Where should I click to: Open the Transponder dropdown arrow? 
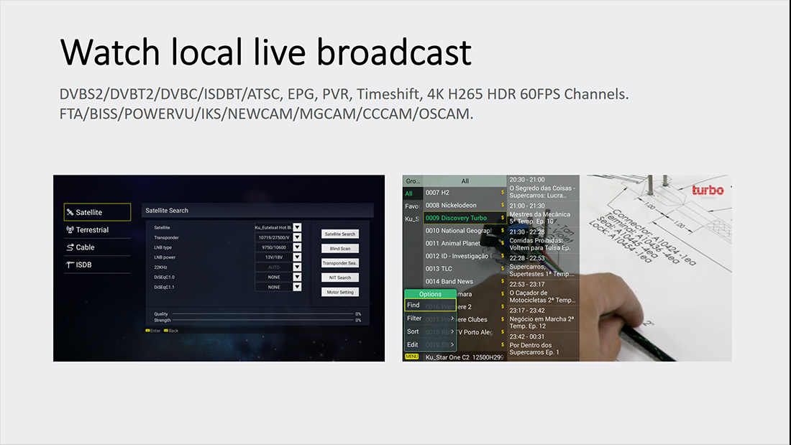[297, 237]
